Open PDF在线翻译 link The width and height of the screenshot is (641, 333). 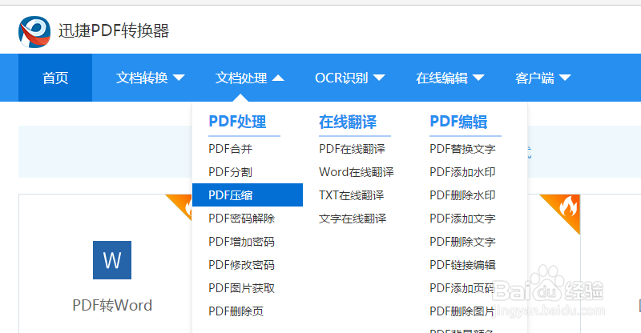352,149
